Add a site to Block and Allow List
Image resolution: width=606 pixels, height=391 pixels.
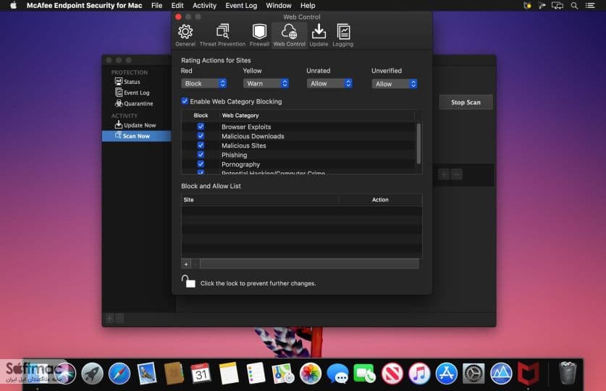point(186,264)
